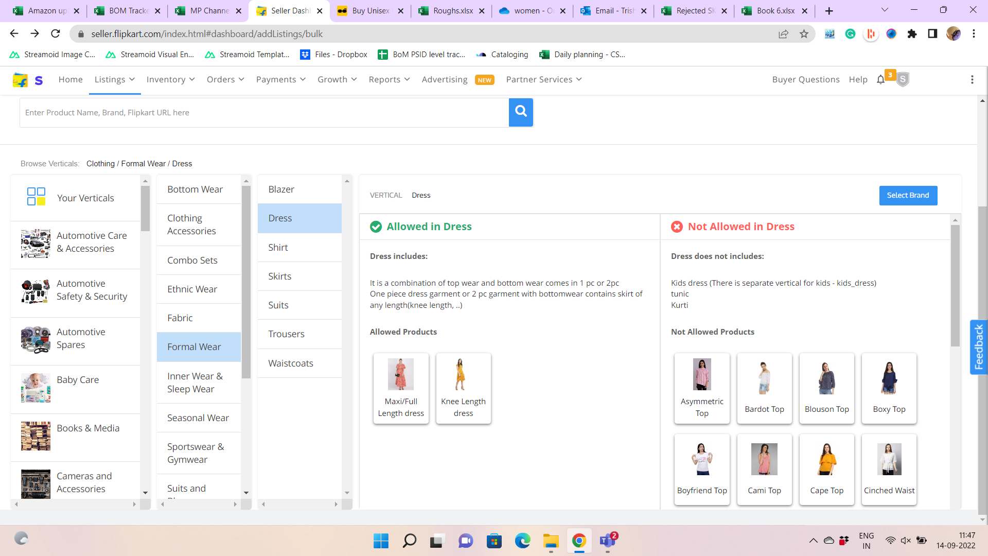The width and height of the screenshot is (988, 556).
Task: Click the Your Verticals grid icon
Action: point(36,197)
